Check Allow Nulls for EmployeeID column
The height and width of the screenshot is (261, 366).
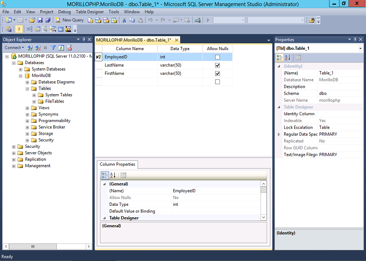click(217, 57)
